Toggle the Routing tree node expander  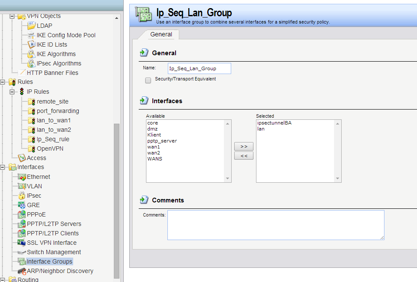pyautogui.click(x=3, y=279)
